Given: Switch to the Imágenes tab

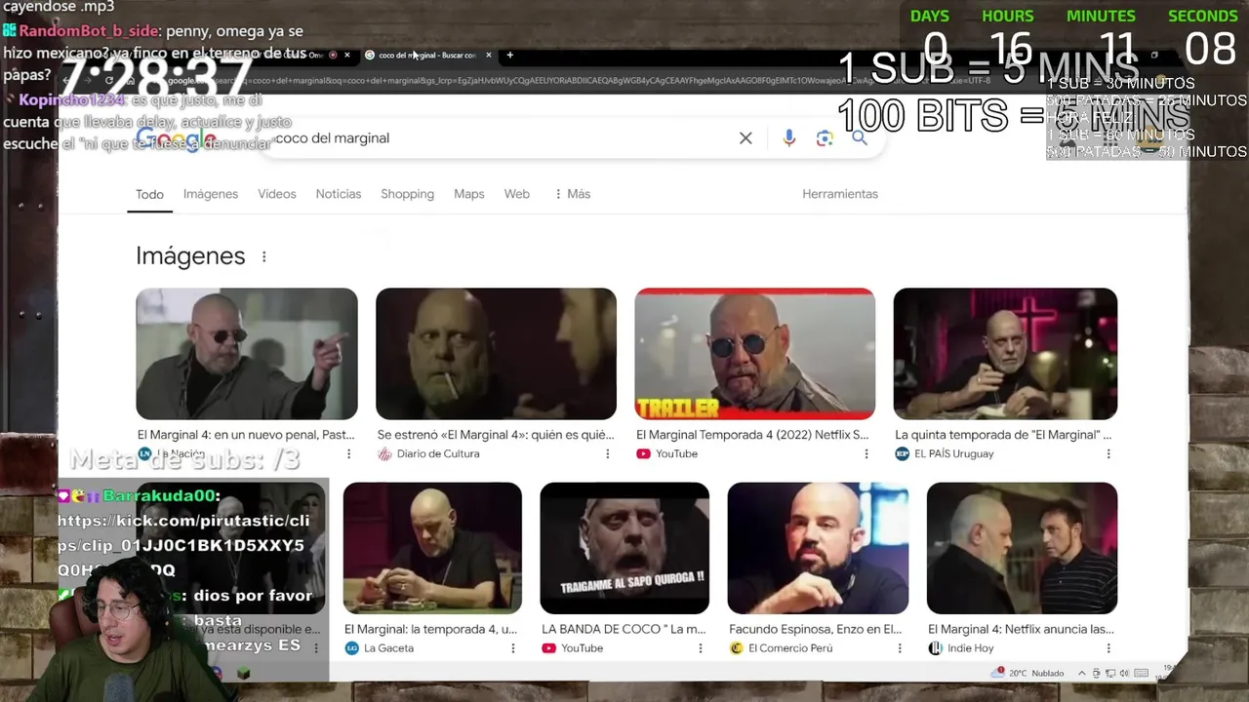Looking at the screenshot, I should (x=211, y=194).
